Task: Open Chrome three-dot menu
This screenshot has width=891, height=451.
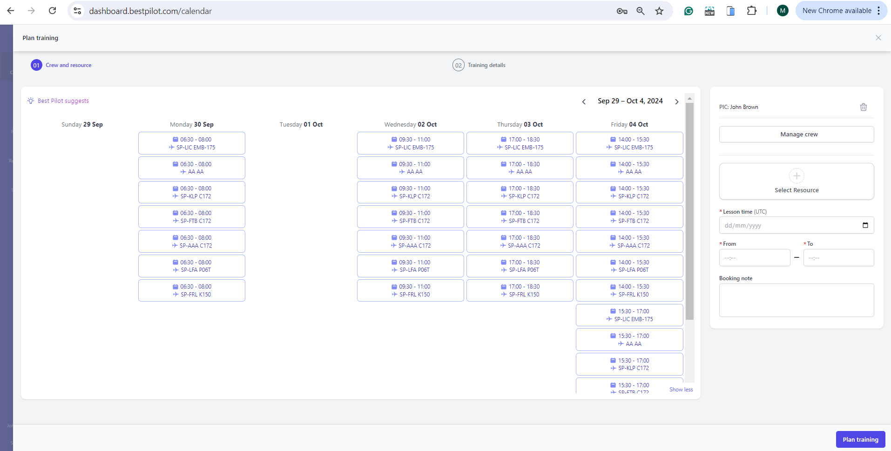Action: click(879, 11)
